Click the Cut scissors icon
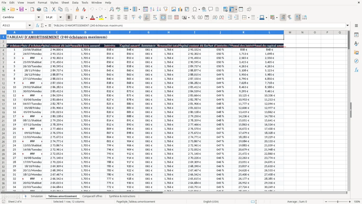362x204 pixels. point(54,9)
